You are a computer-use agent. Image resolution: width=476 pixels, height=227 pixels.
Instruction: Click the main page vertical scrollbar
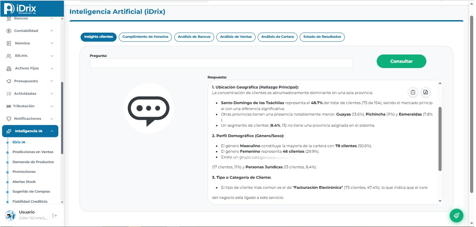(472, 104)
